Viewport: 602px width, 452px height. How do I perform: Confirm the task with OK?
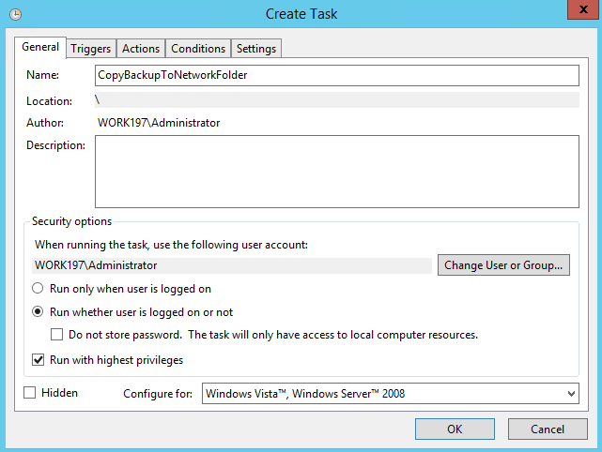[x=455, y=429]
